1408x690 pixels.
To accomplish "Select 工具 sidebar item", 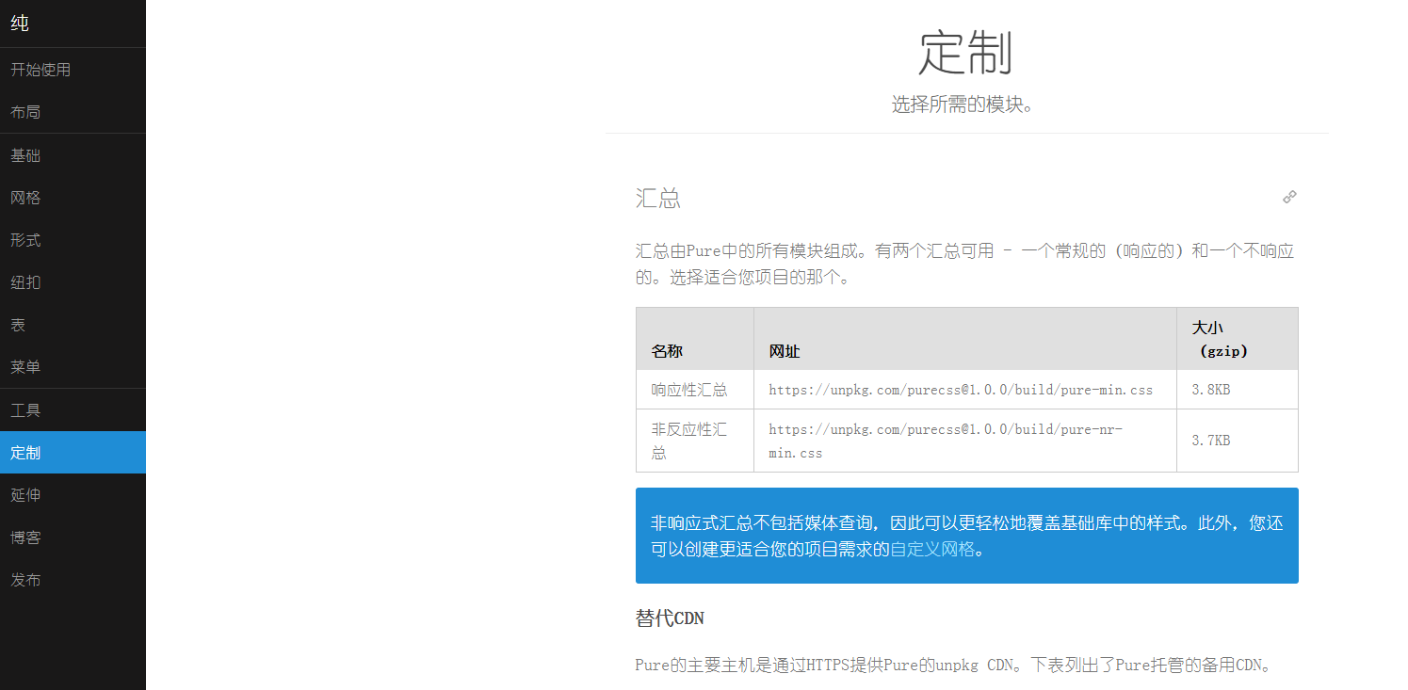I will [x=73, y=410].
